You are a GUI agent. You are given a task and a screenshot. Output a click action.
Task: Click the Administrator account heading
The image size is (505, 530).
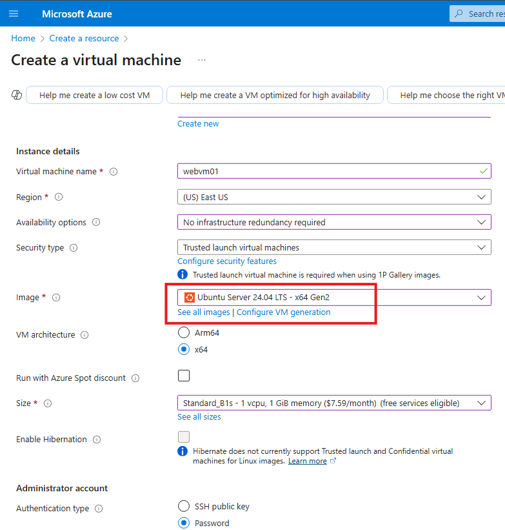[x=62, y=488]
